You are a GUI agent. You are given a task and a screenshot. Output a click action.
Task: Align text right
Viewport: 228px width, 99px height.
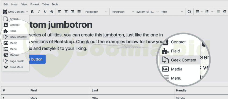coord(73,12)
